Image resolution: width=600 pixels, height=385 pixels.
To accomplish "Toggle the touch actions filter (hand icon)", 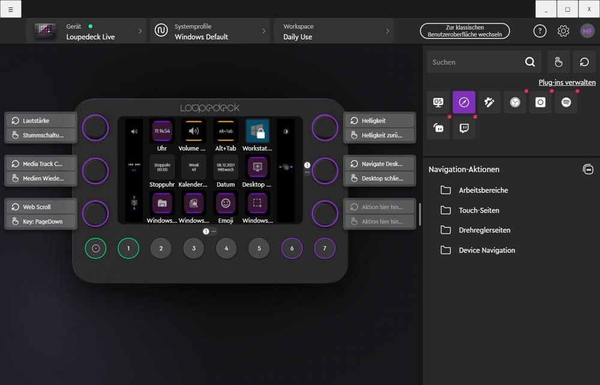I will (559, 62).
